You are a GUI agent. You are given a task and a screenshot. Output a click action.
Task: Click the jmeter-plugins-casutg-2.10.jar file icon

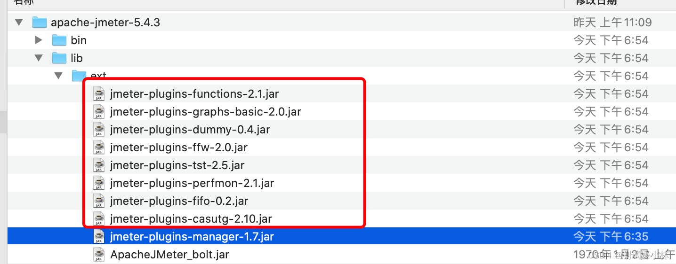tap(98, 218)
